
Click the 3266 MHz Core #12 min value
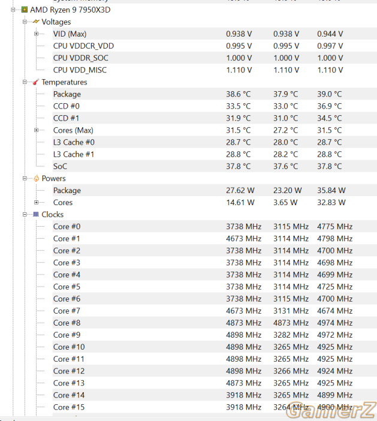(291, 371)
